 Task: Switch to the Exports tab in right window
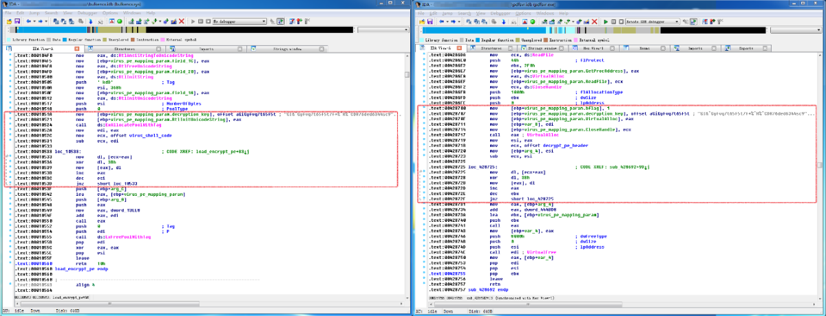(745, 49)
